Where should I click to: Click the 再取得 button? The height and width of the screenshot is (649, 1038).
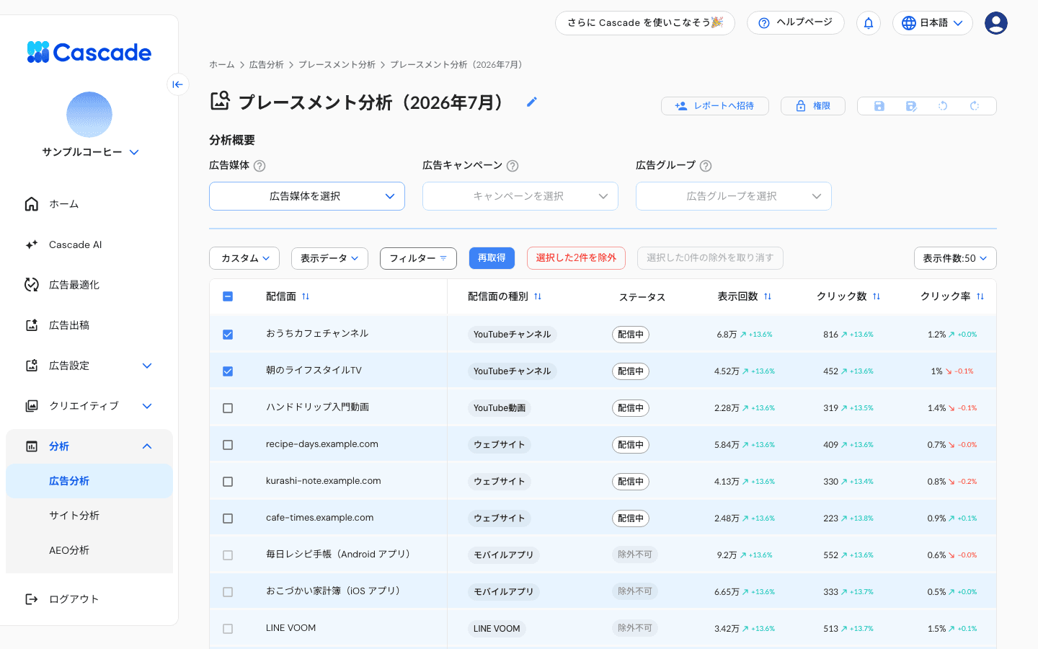(492, 258)
